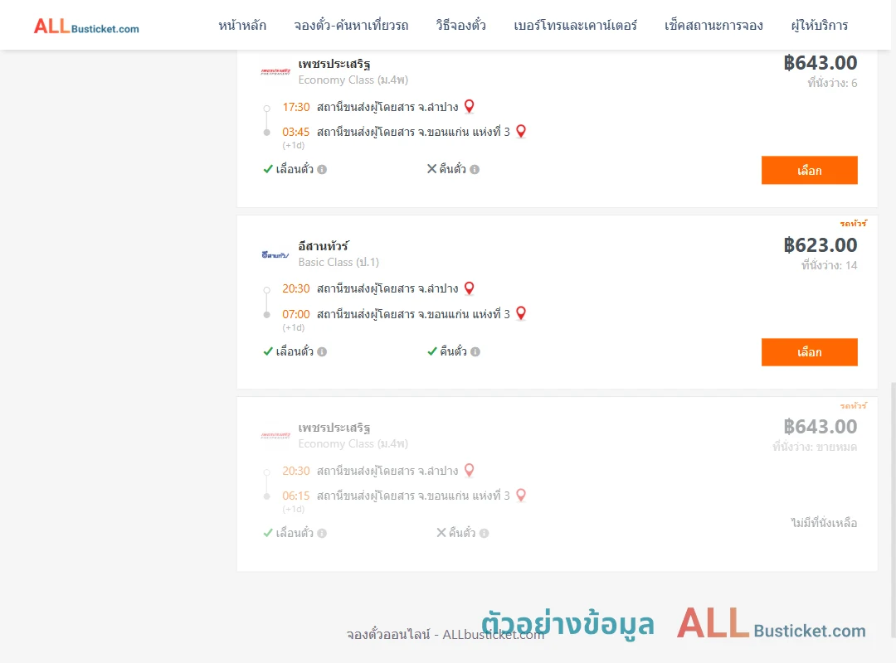This screenshot has width=896, height=663.
Task: Click อีสานทัวร์ operator logo
Action: coord(275,254)
